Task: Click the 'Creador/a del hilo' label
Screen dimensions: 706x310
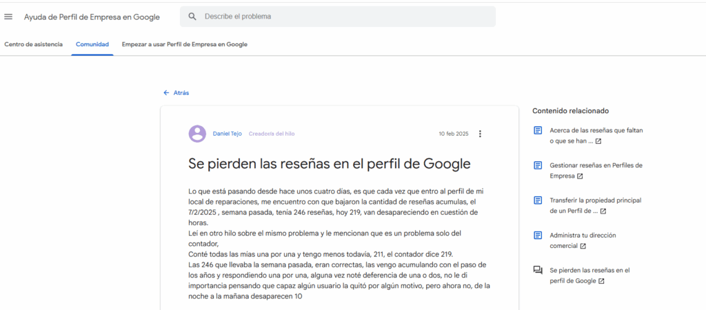Action: pyautogui.click(x=272, y=134)
